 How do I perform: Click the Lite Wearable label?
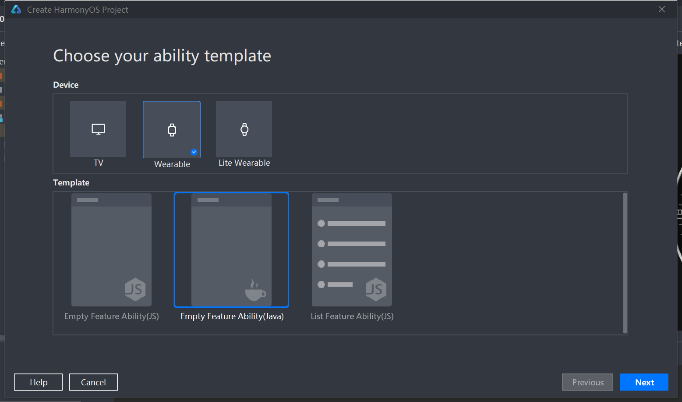244,163
